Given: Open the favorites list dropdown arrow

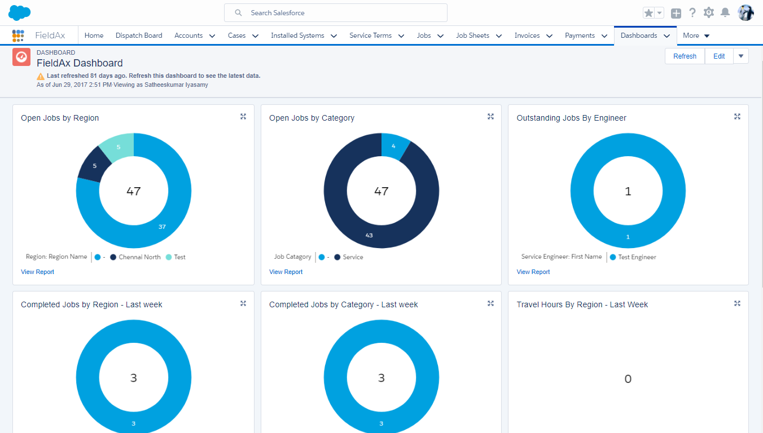Looking at the screenshot, I should [x=660, y=13].
